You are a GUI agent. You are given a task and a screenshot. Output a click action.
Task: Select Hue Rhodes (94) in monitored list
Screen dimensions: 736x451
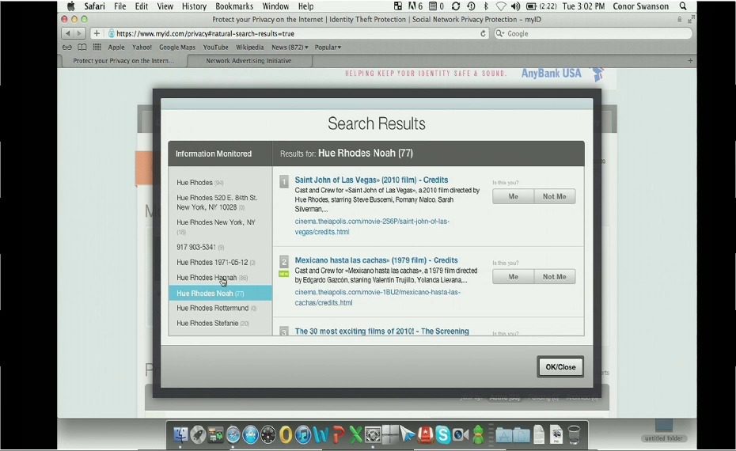200,183
